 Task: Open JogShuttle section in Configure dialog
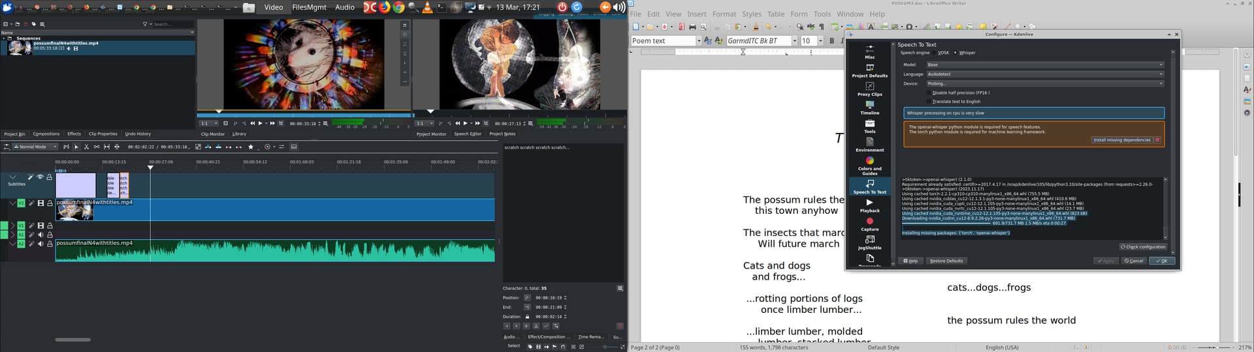pyautogui.click(x=869, y=242)
